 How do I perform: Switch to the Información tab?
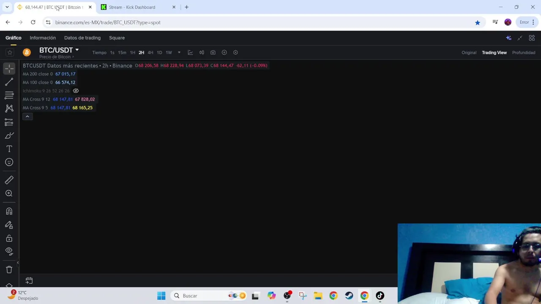point(43,38)
